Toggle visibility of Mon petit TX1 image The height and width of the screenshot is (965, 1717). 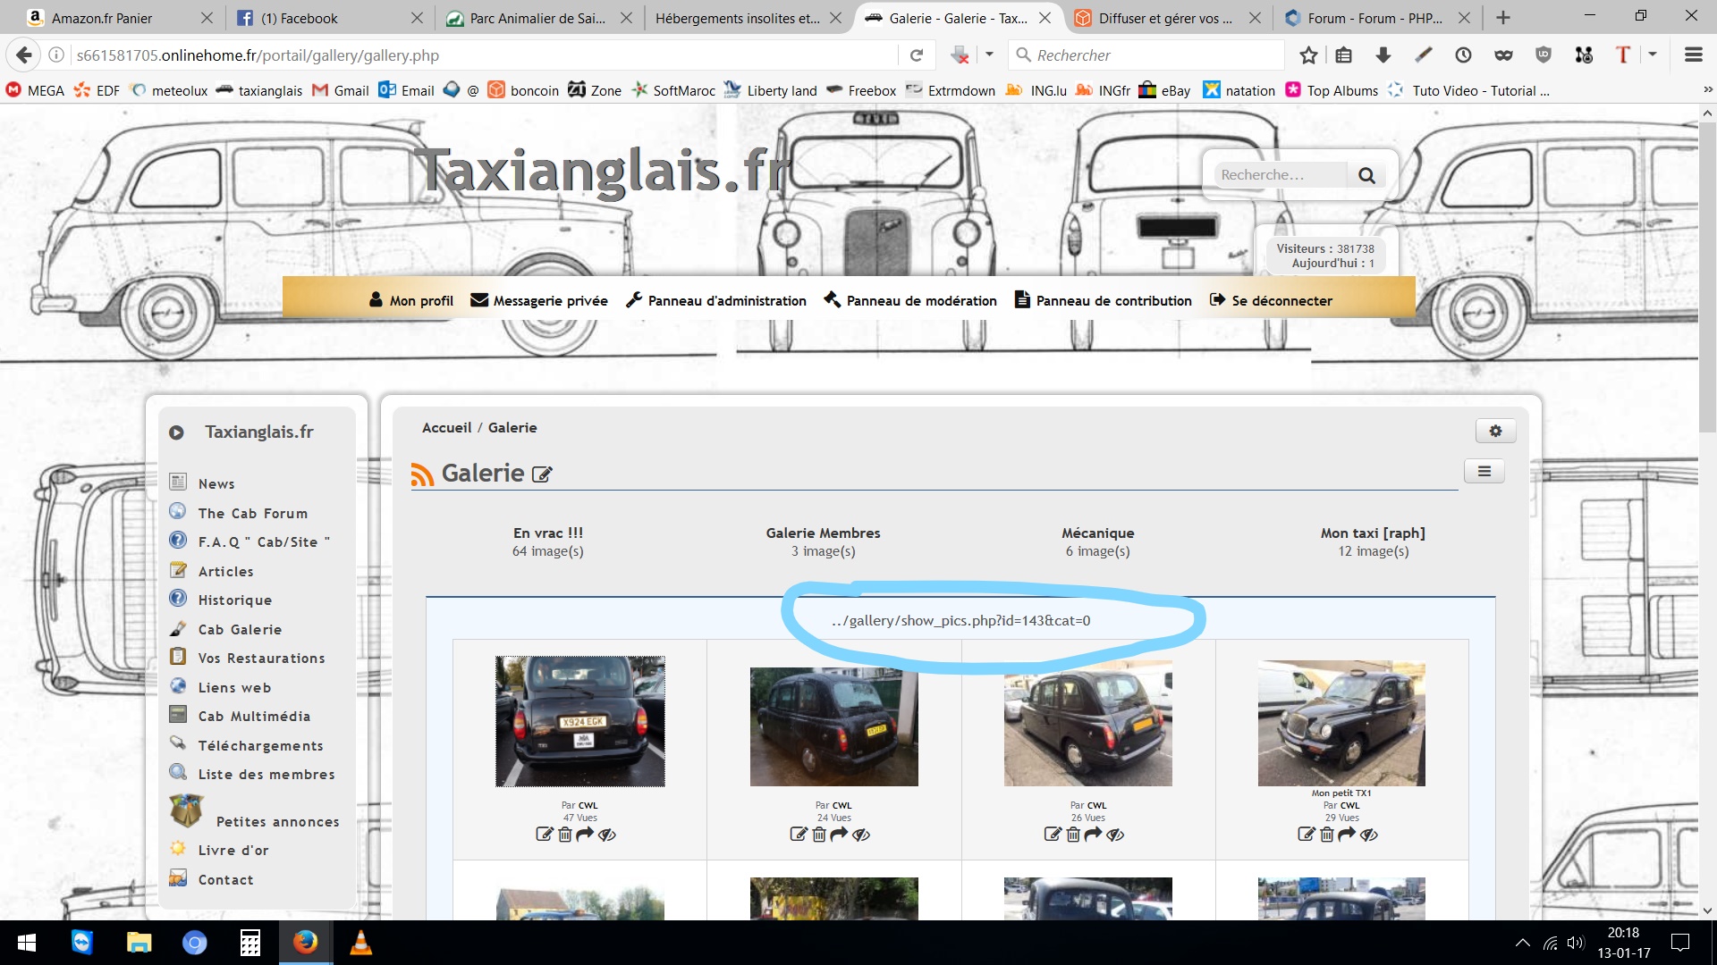coord(1369,835)
